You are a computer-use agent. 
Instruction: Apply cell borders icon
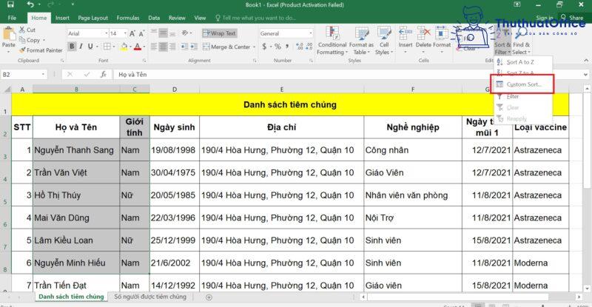coord(107,47)
